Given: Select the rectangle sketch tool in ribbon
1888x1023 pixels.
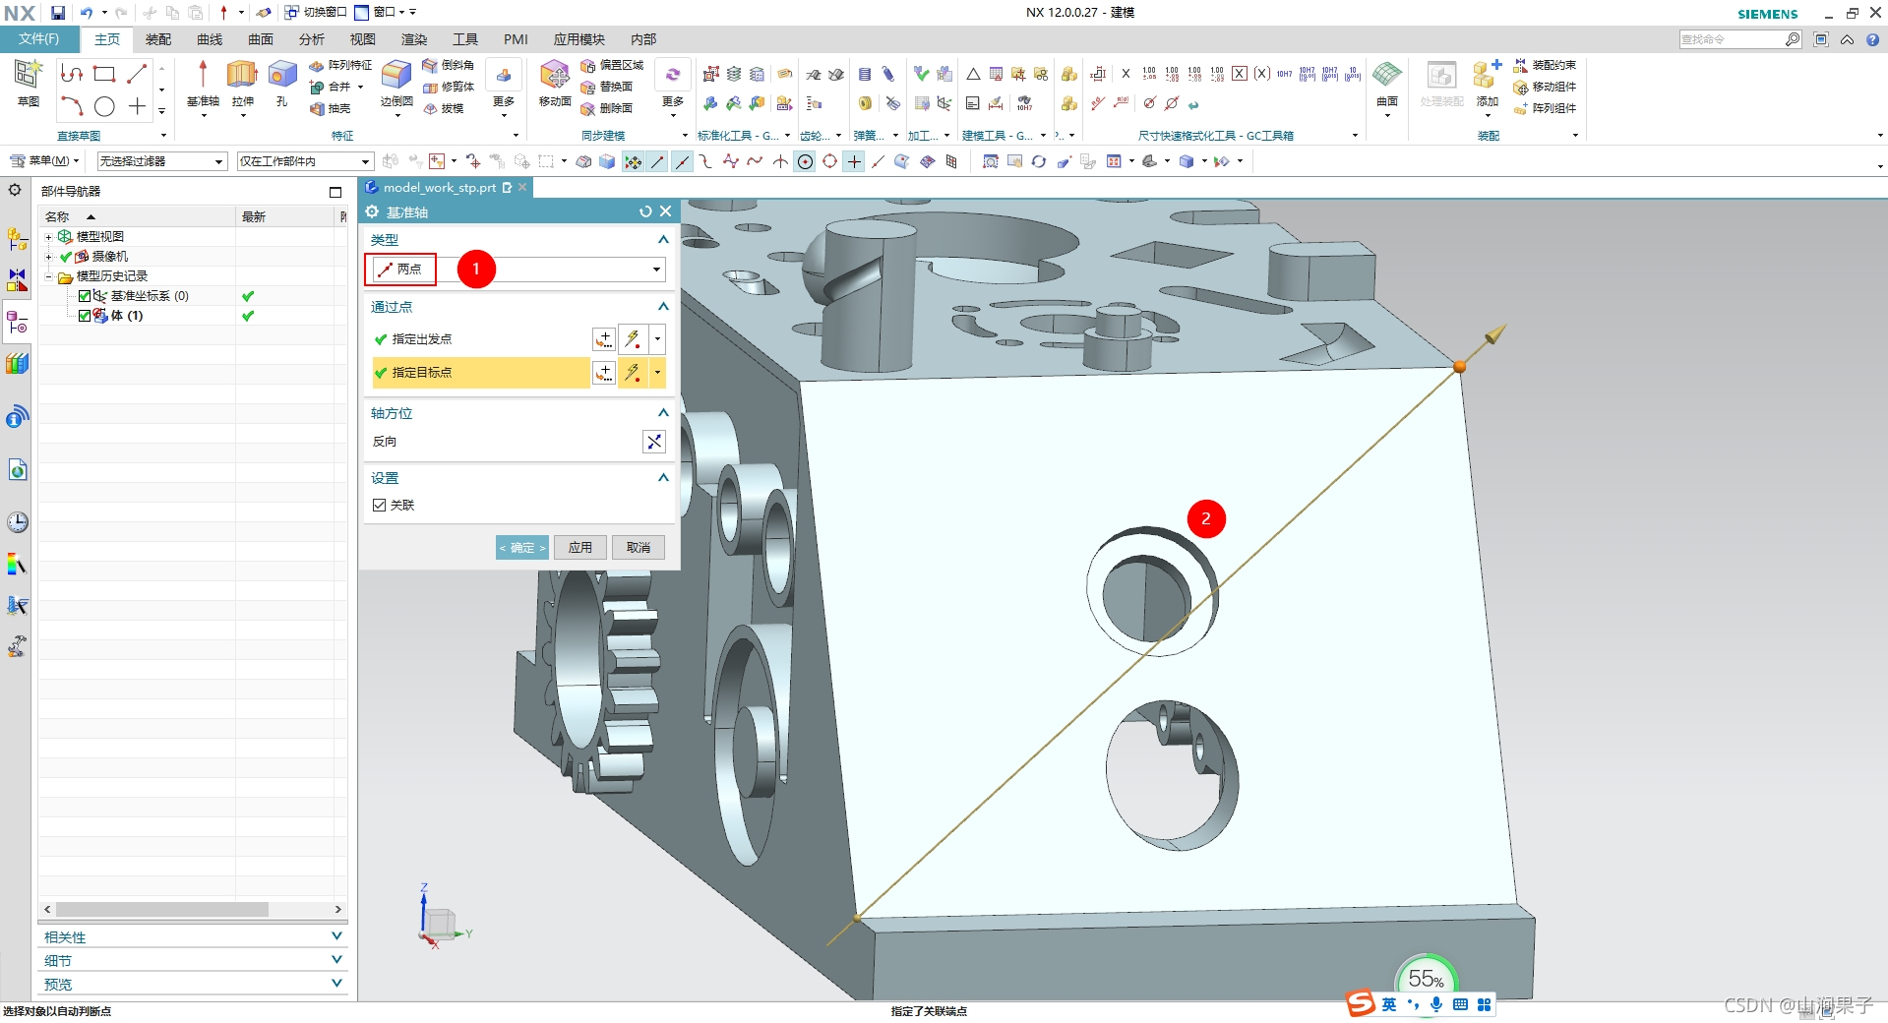Looking at the screenshot, I should (104, 74).
